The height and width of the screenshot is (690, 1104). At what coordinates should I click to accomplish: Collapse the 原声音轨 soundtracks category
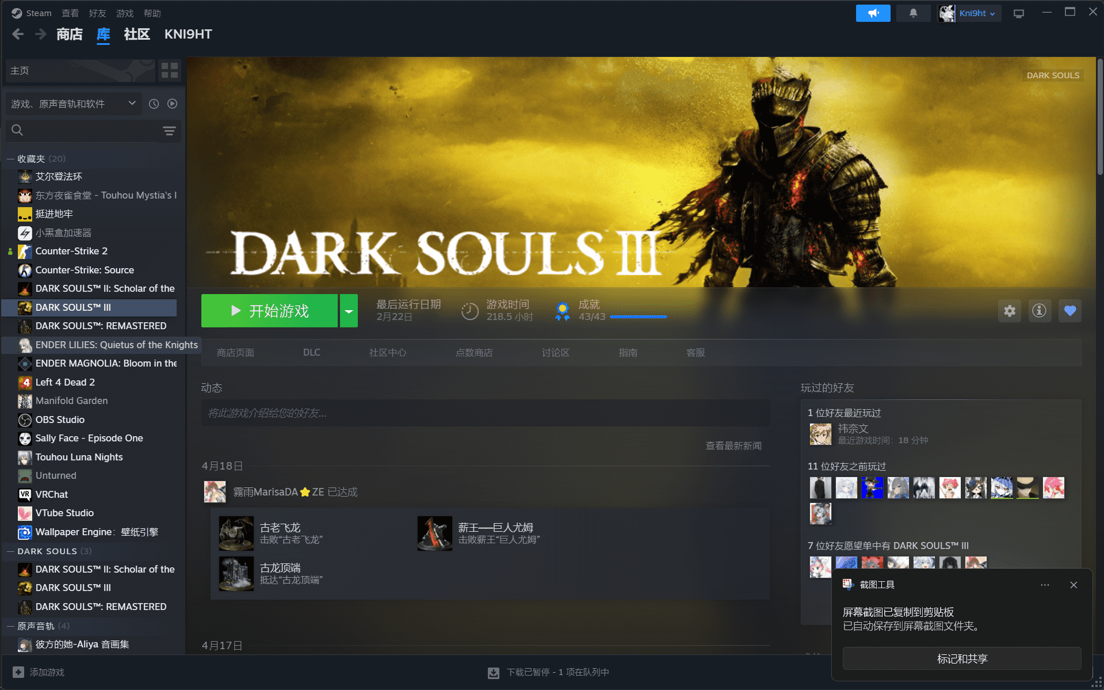tap(10, 626)
